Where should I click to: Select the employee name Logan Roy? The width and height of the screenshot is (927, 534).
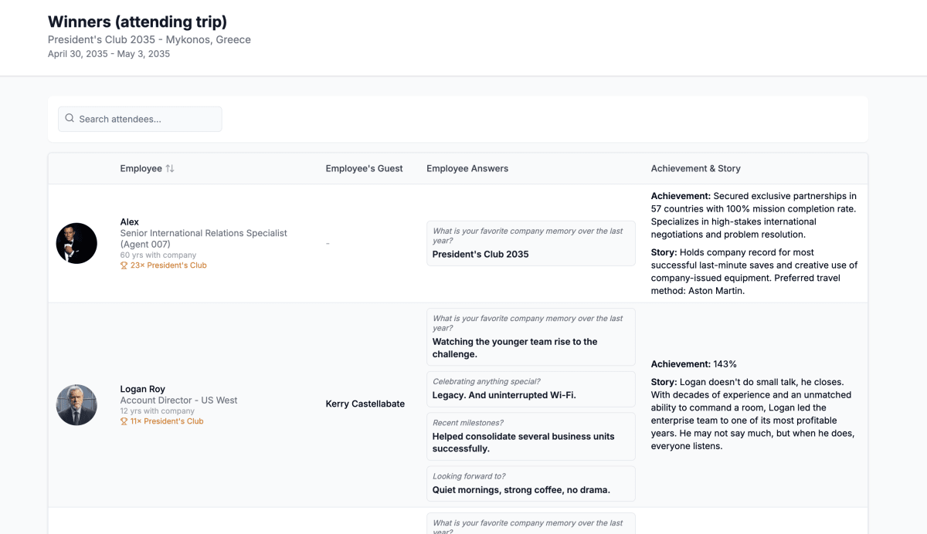coord(143,389)
